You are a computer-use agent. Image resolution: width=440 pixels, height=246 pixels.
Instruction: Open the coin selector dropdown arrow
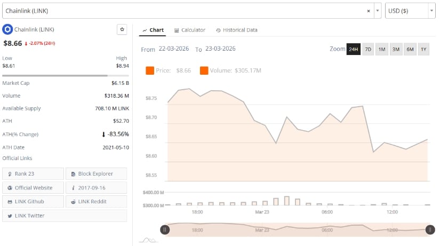[378, 11]
